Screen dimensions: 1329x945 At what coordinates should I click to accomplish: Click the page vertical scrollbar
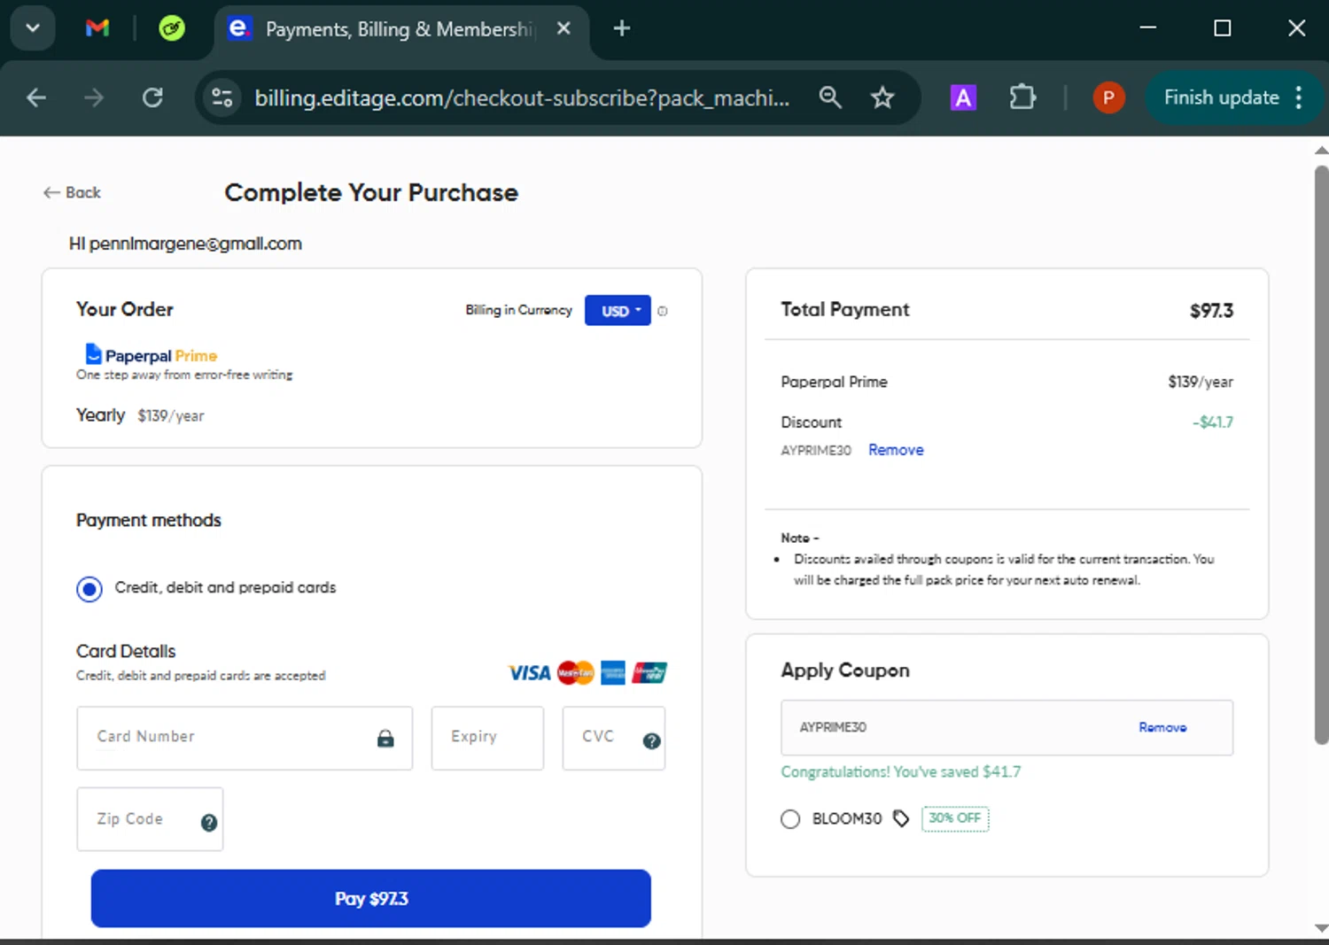click(1321, 454)
